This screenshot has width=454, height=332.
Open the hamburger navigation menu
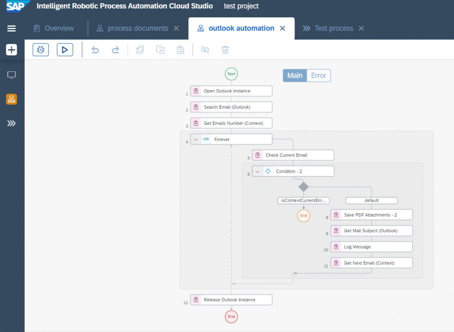pos(12,28)
